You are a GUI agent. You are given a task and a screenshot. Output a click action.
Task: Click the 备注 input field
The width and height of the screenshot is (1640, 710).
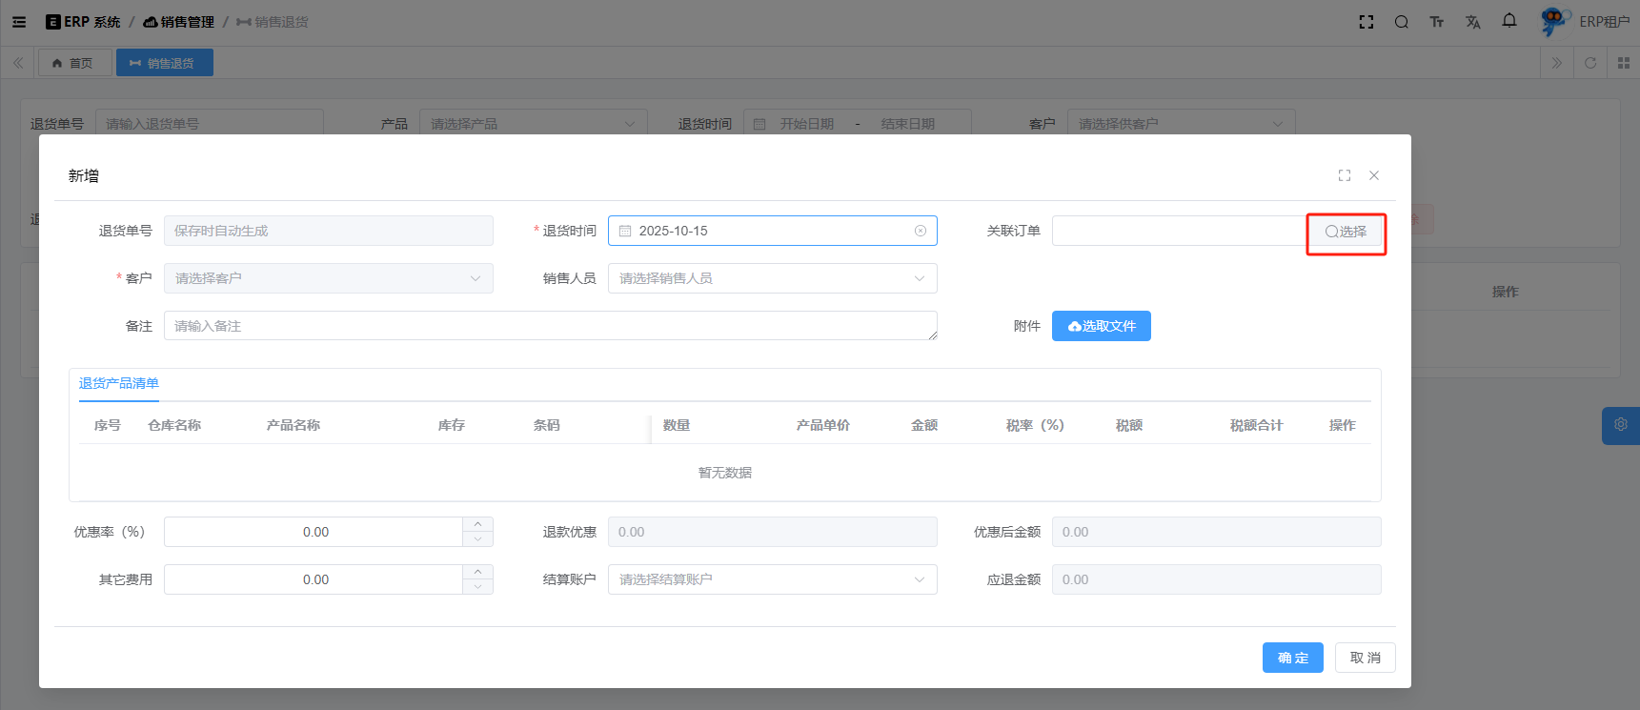pos(550,326)
